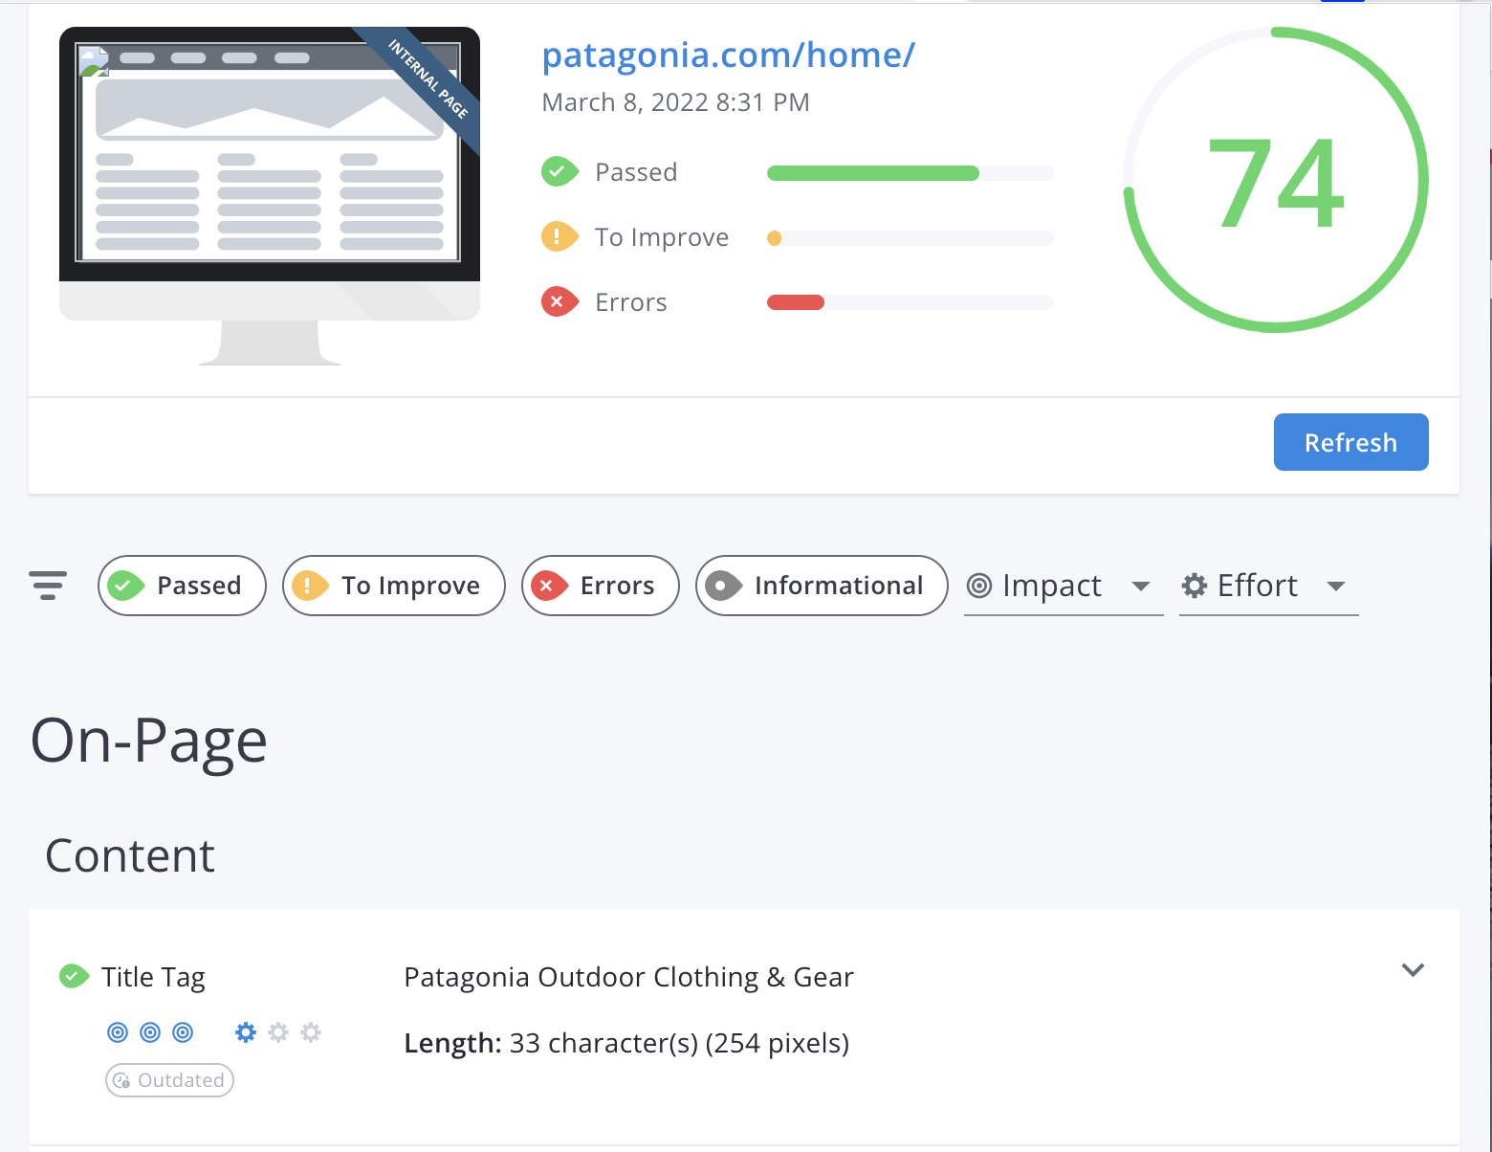Toggle the To Improve filter chip
Screen dimensions: 1492x1152
click(393, 586)
